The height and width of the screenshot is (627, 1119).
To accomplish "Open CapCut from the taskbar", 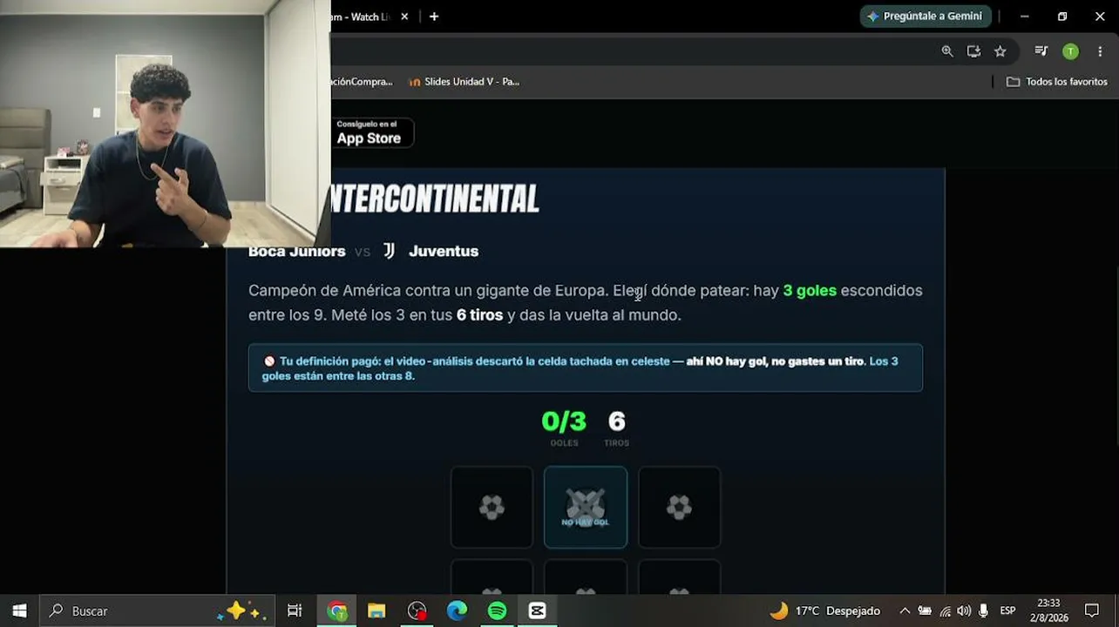I will [x=537, y=611].
